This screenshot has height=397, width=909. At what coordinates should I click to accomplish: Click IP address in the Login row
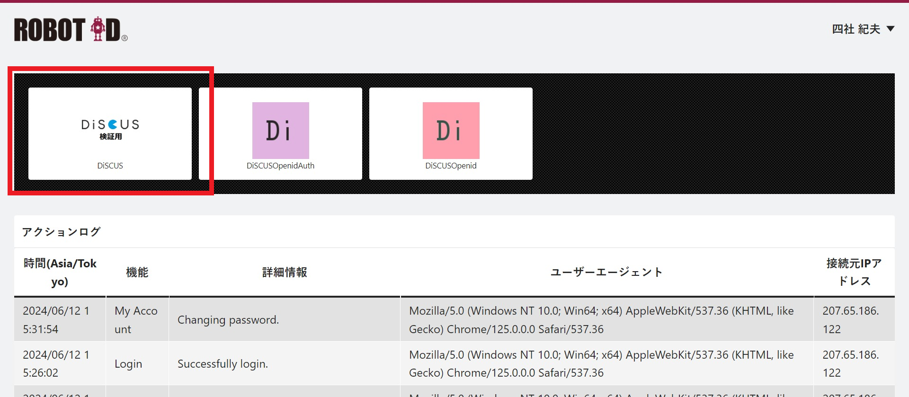[851, 363]
